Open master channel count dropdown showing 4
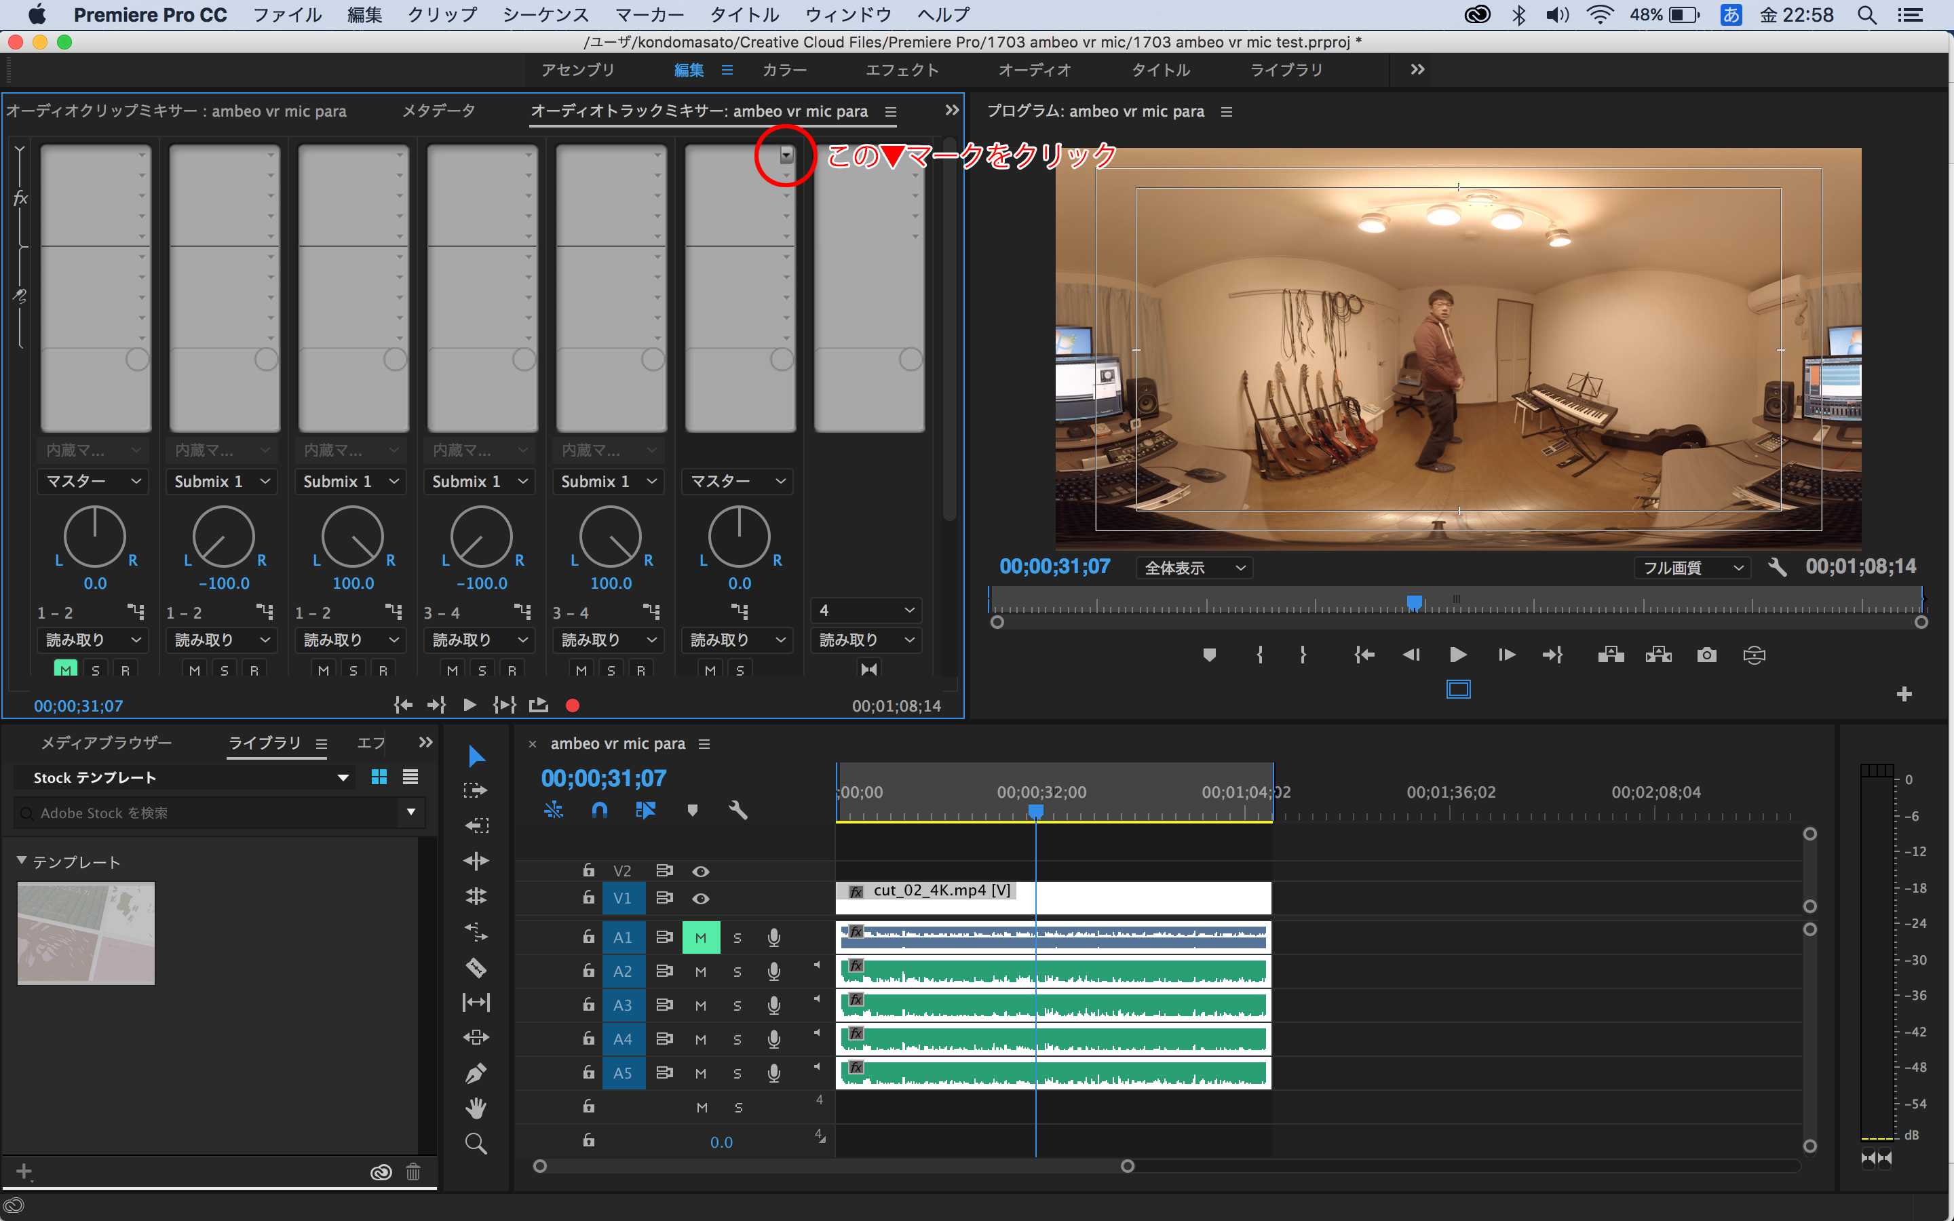 866,610
